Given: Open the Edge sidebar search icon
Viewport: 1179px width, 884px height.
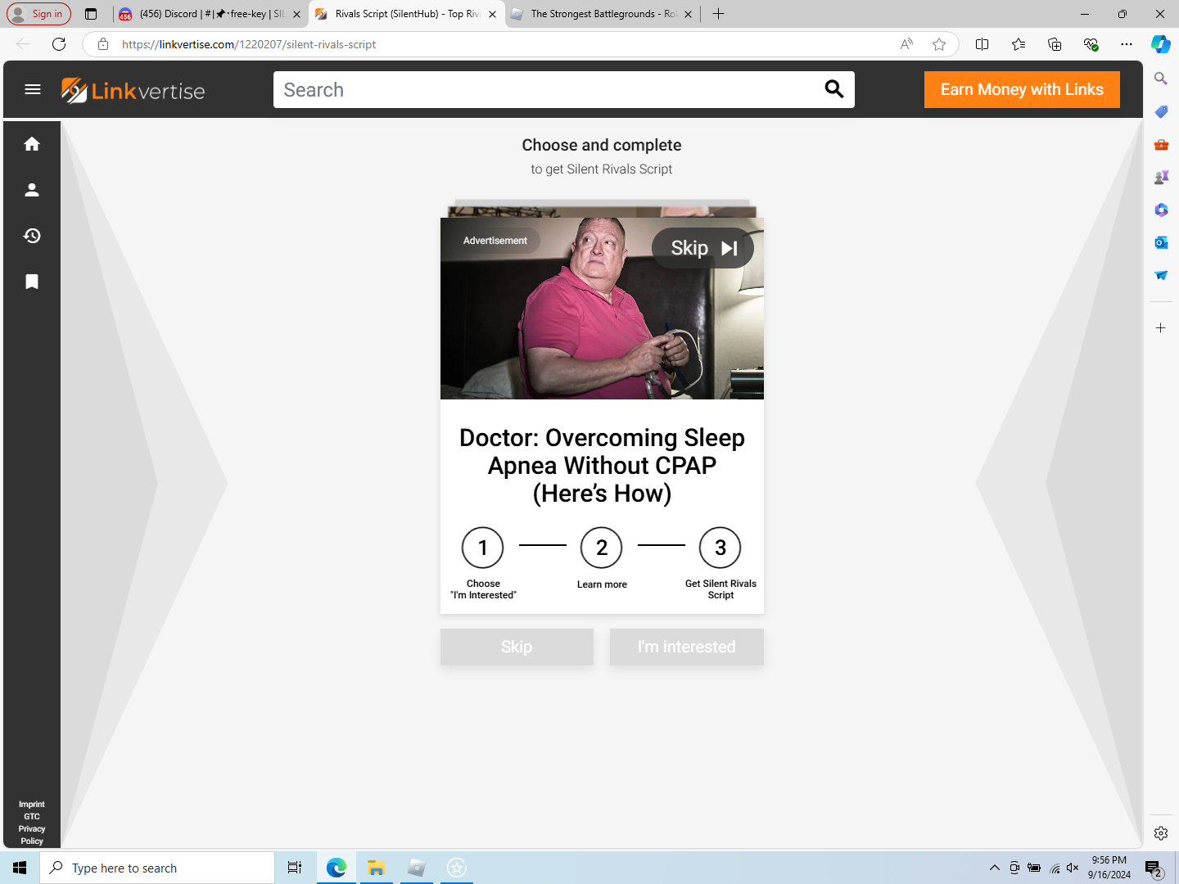Looking at the screenshot, I should (x=1161, y=79).
